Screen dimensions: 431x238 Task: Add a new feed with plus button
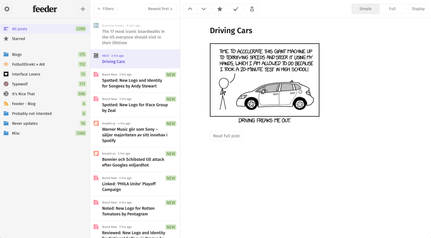(x=83, y=9)
